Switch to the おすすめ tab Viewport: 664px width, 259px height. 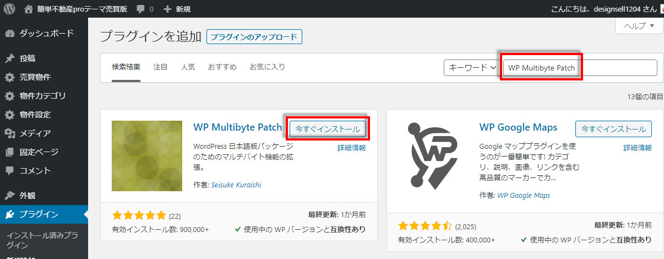(222, 67)
